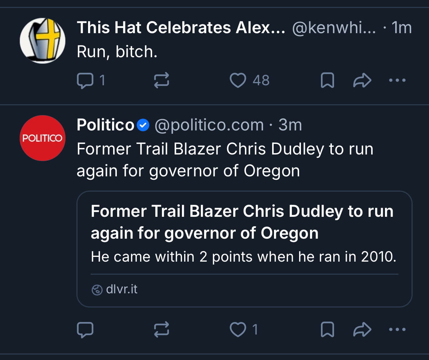Screen dimensions: 429x360
Task: Click the Politico display name
Action: (x=106, y=125)
